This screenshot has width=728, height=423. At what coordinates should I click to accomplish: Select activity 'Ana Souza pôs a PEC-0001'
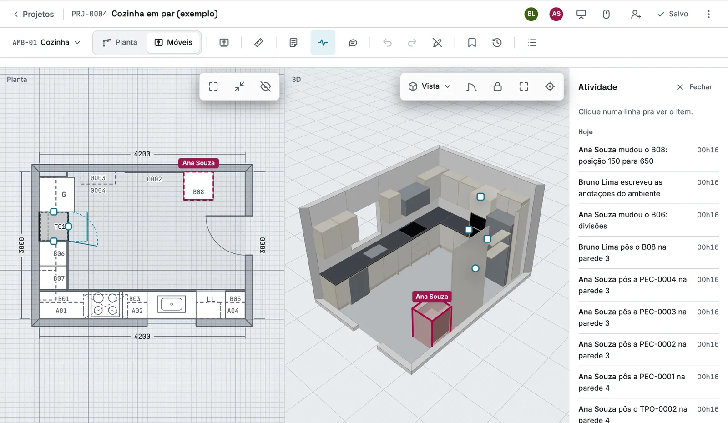pos(648,382)
